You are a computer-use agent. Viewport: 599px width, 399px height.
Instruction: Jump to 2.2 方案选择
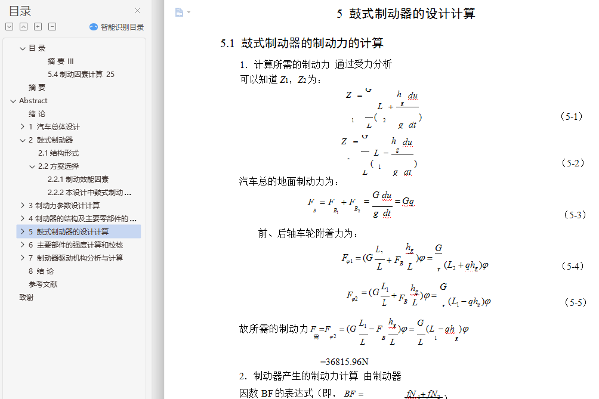(58, 166)
